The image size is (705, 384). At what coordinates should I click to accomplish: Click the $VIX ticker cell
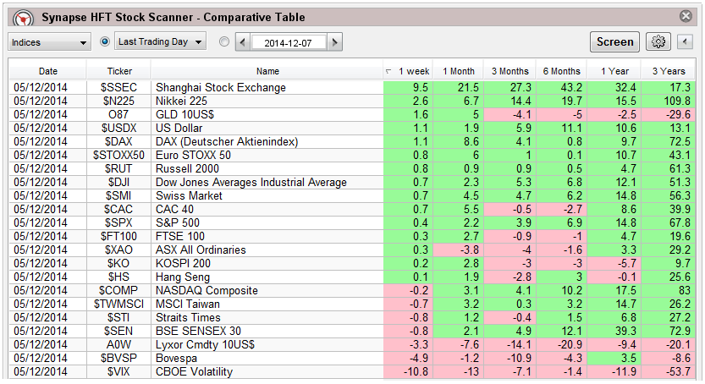click(120, 372)
